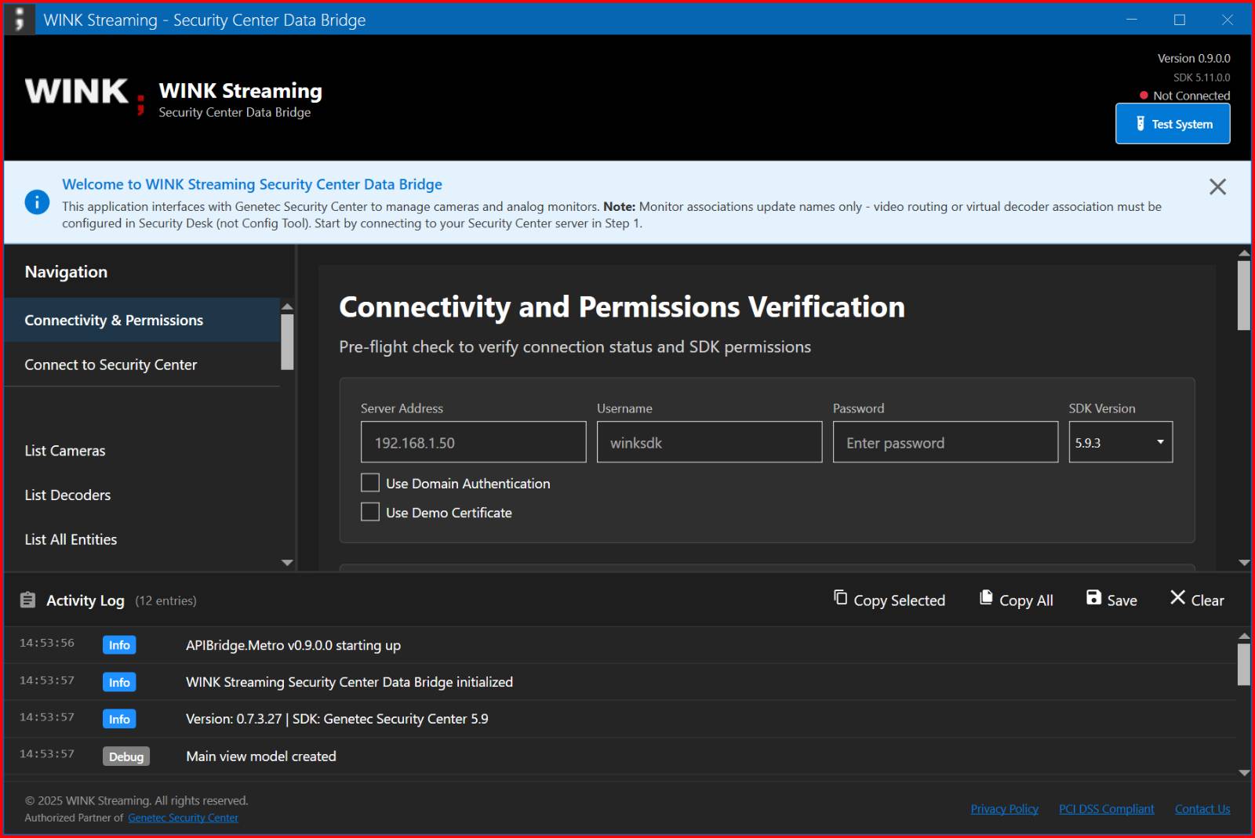Click the Debug badge in the log
1255x838 pixels.
(126, 756)
